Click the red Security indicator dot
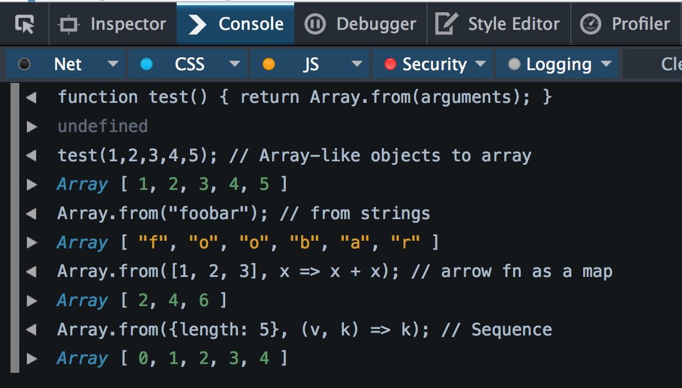Screen dimensions: 682x388 [391, 64]
